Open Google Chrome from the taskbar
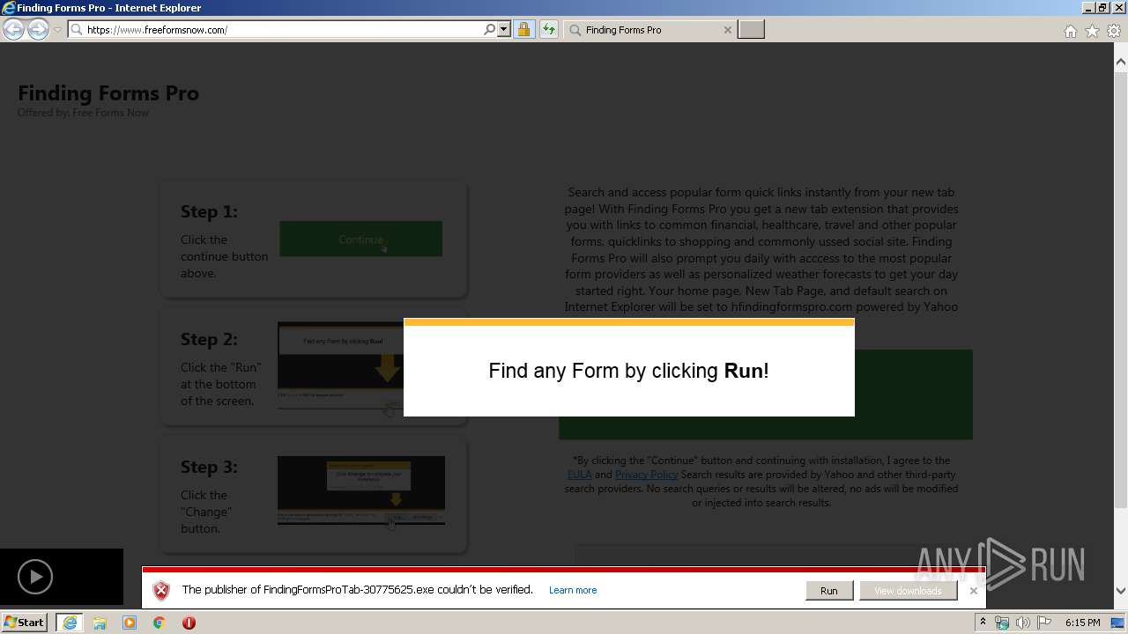The image size is (1128, 634). click(159, 623)
